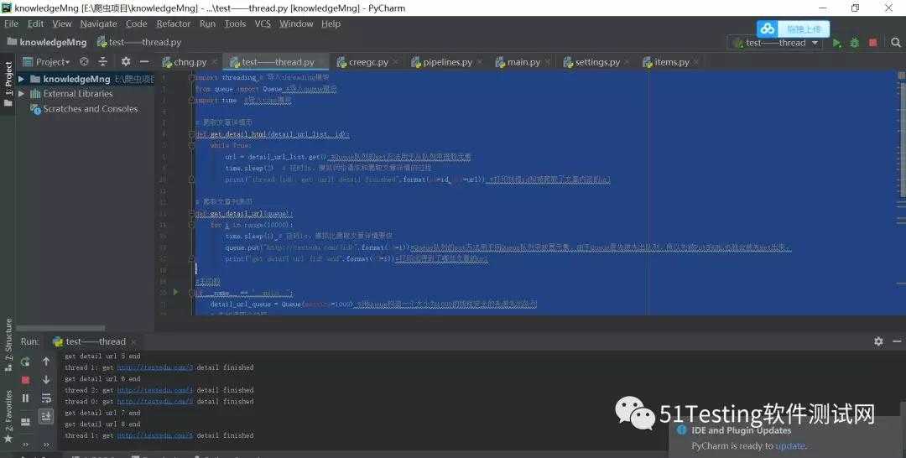Fold the get_detail_html function in gutter
This screenshot has height=458, width=906.
tap(192, 134)
